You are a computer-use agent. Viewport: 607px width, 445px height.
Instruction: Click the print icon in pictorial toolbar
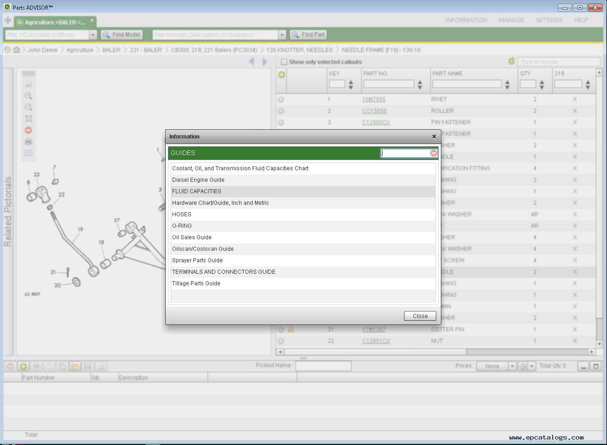coord(29,142)
